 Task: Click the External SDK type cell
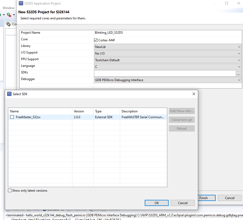(x=104, y=117)
